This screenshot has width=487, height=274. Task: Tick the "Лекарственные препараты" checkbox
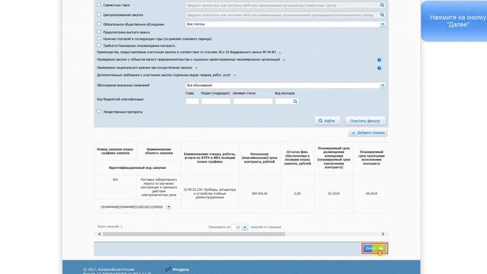pyautogui.click(x=99, y=112)
